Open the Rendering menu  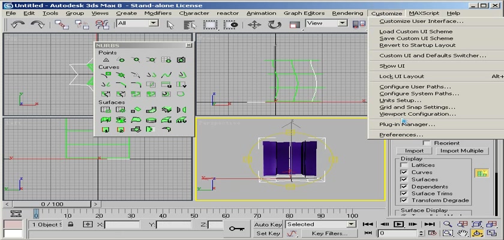click(x=347, y=13)
